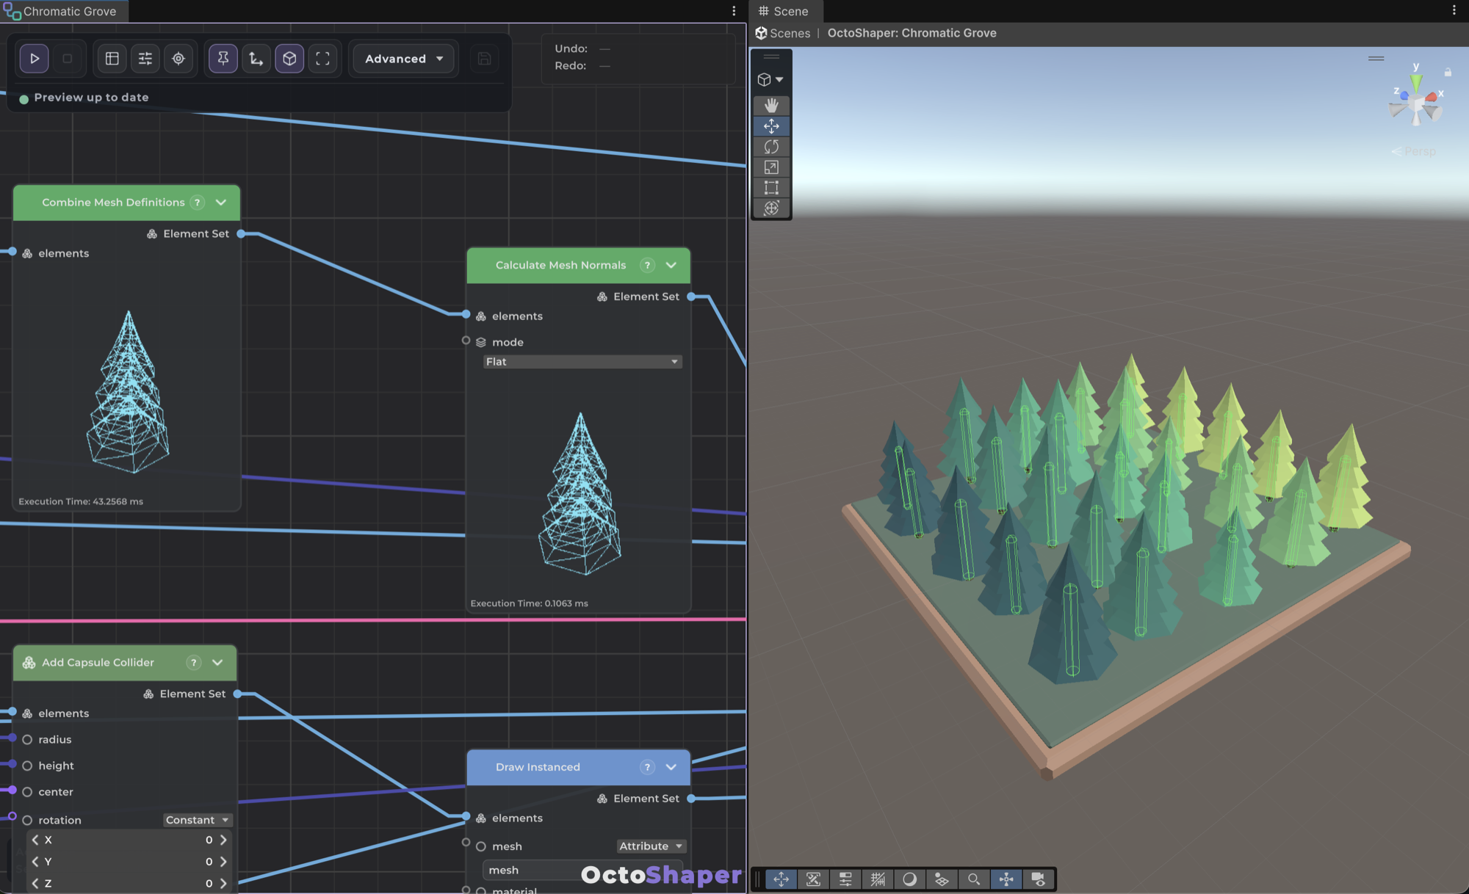Click the rotation input port toggle

[x=27, y=821]
